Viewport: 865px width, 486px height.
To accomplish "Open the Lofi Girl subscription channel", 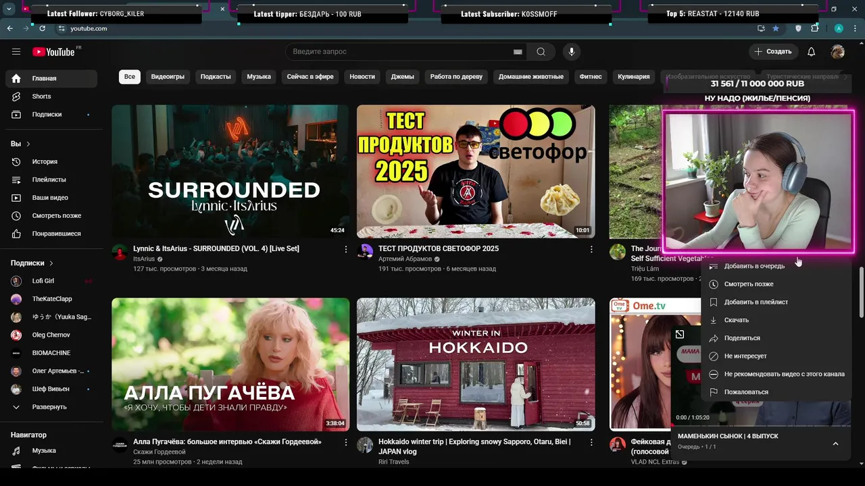I will pos(51,281).
